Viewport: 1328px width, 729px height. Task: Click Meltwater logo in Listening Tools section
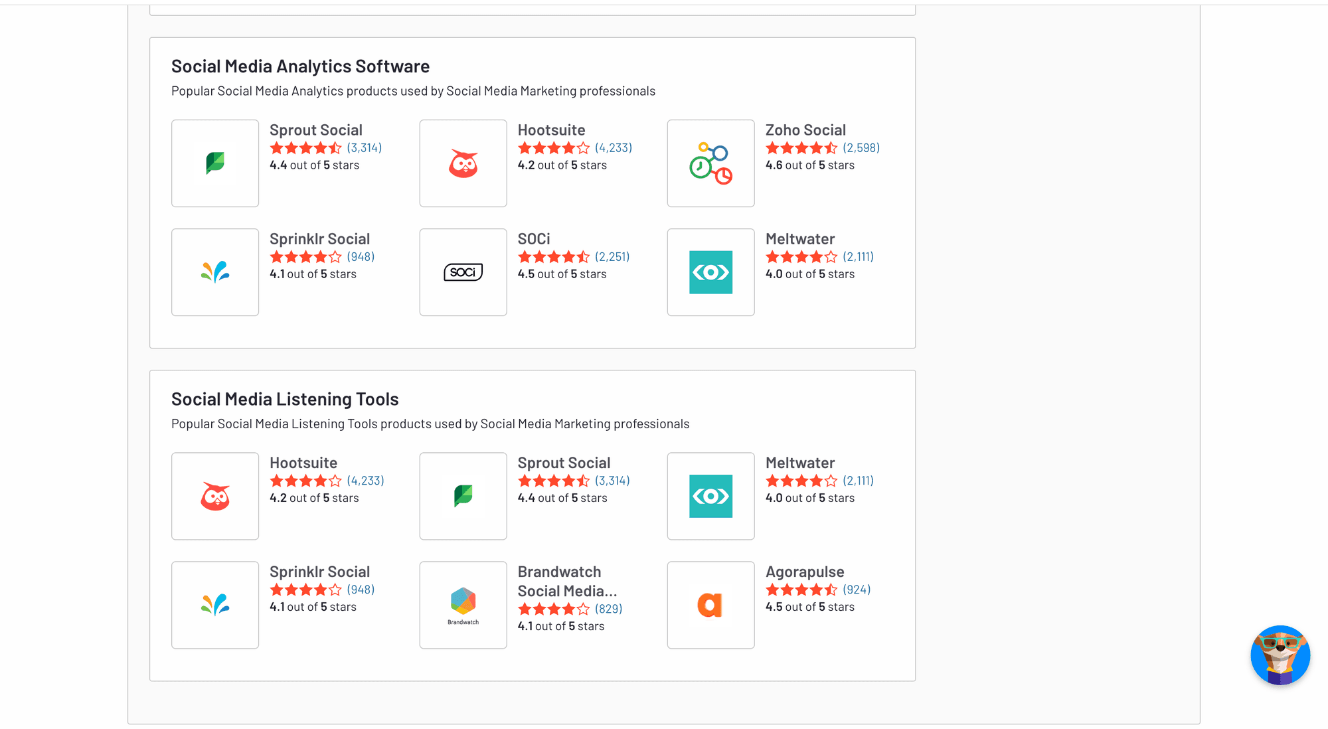click(x=710, y=496)
